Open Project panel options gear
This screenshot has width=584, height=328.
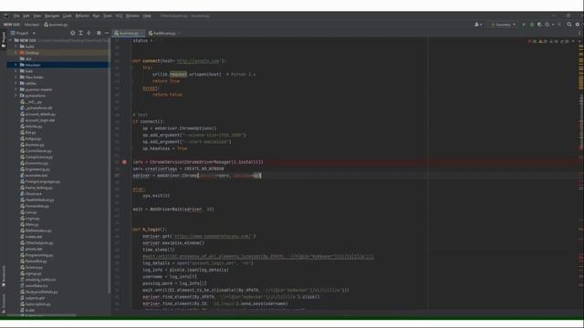(99, 33)
